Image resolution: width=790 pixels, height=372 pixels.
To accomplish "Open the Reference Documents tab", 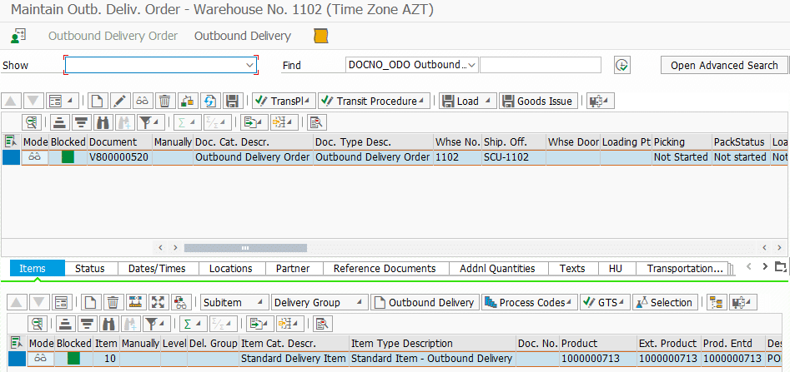I will (385, 268).
